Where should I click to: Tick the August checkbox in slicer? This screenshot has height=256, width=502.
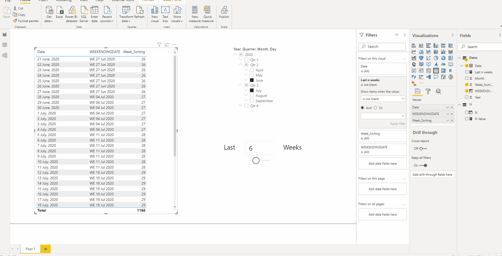click(x=252, y=96)
